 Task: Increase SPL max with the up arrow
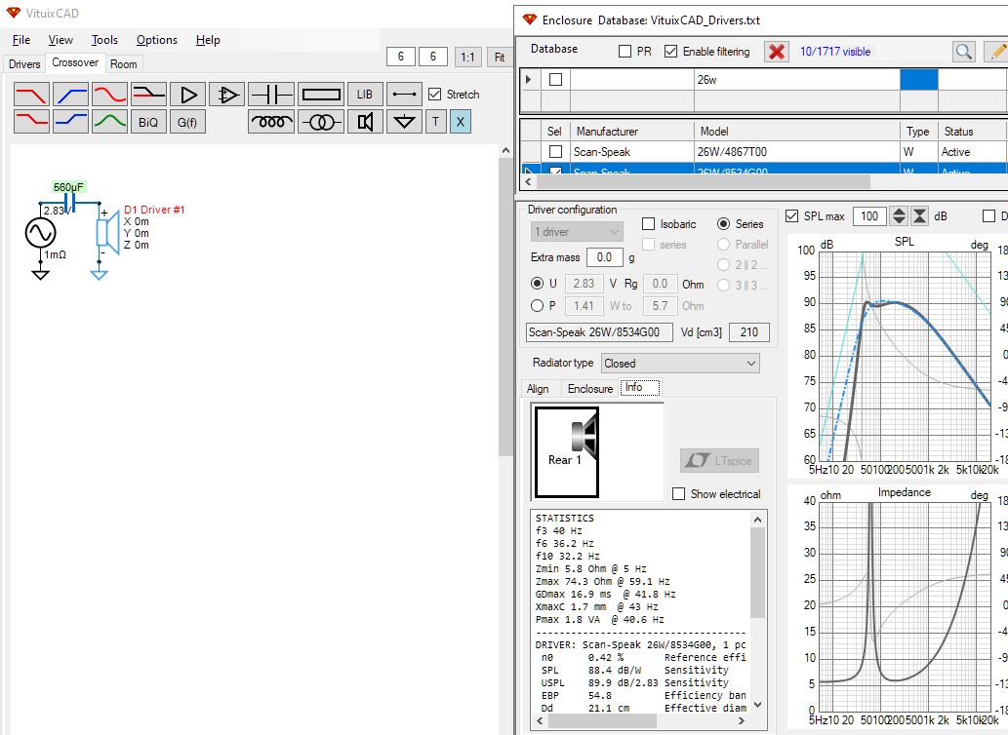(899, 212)
